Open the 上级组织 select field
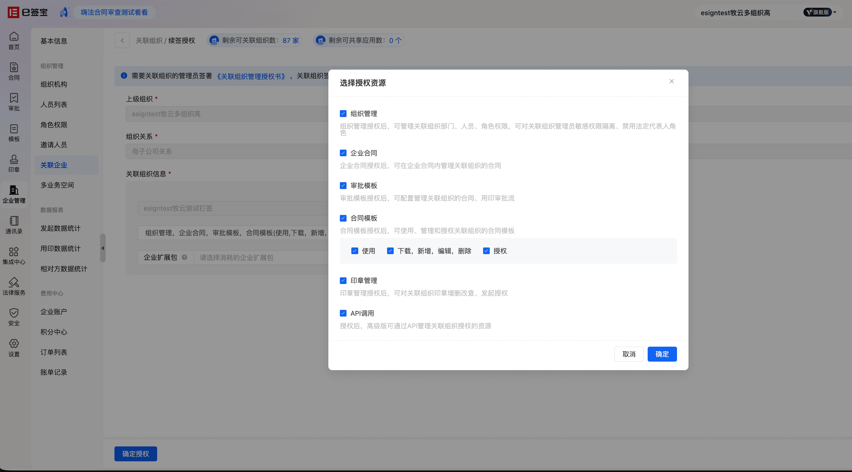The width and height of the screenshot is (852, 472). (x=228, y=114)
